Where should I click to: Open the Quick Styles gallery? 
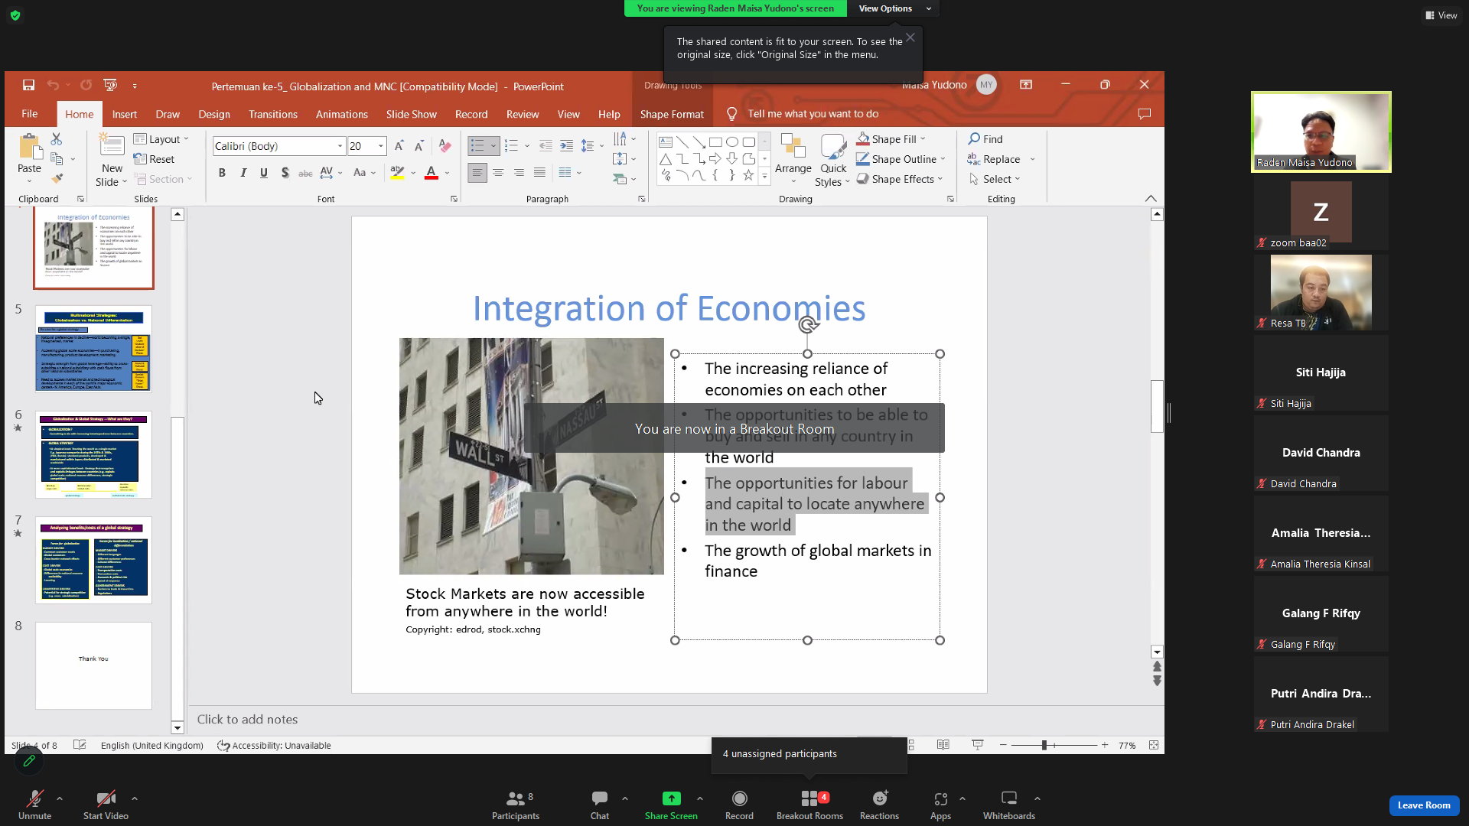[832, 160]
